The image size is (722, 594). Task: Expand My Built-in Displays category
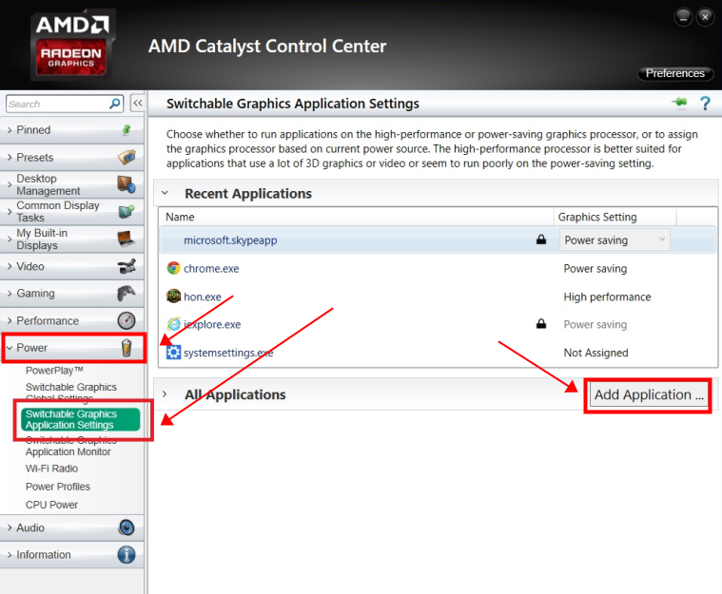(x=10, y=239)
